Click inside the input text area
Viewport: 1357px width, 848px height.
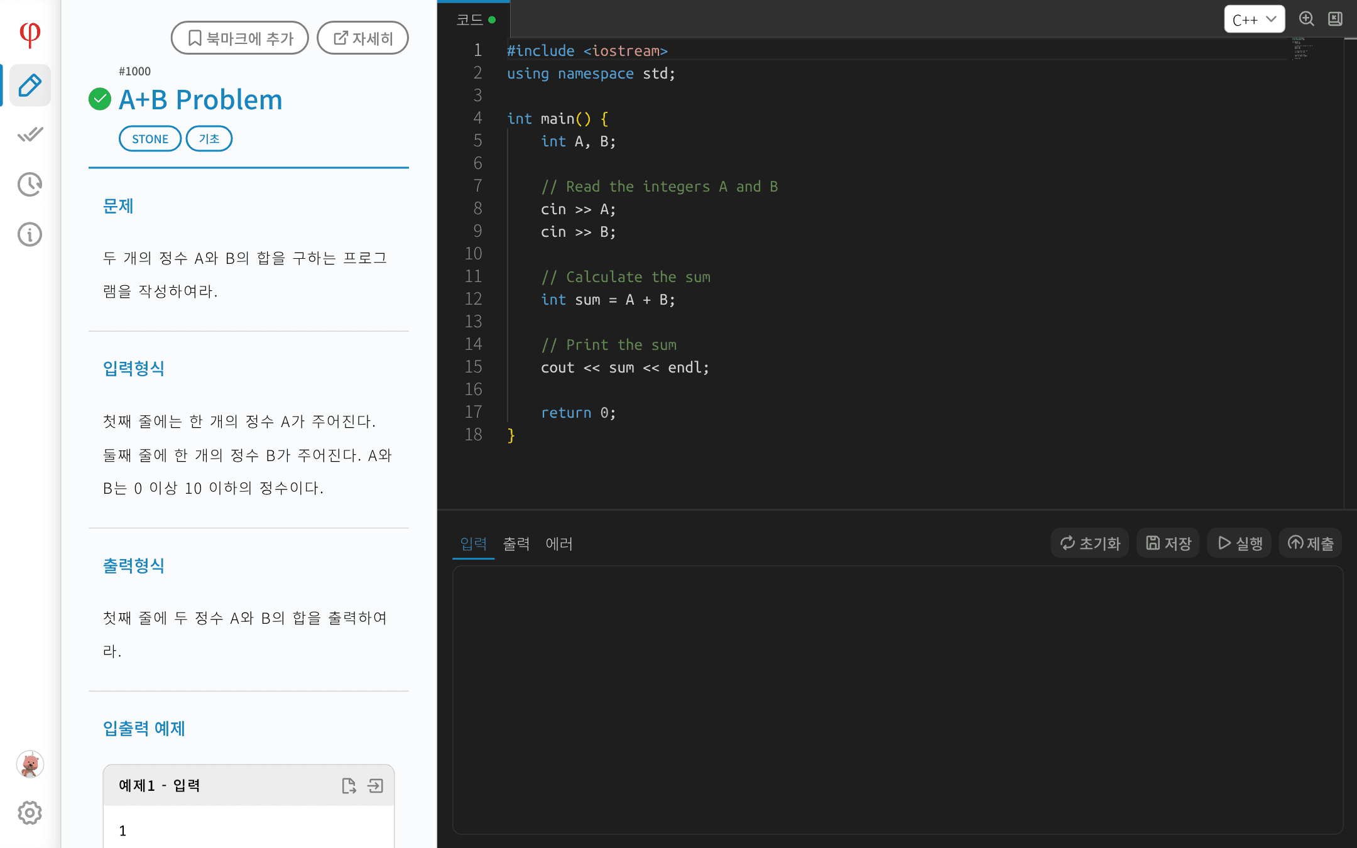[898, 700]
